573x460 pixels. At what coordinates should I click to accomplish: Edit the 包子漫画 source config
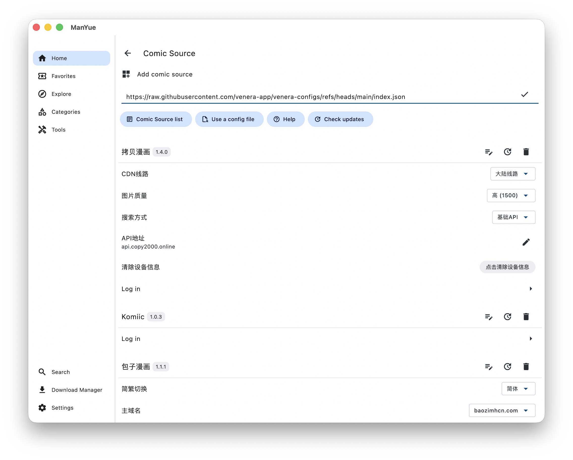(x=489, y=367)
